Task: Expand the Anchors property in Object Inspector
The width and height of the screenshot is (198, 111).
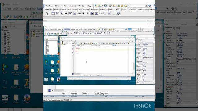Action: 165,34
